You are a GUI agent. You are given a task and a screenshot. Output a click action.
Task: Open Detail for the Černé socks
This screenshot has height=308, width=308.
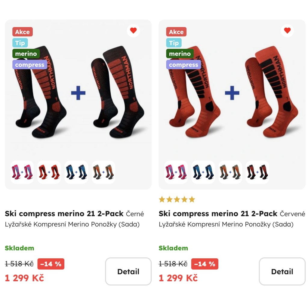click(x=128, y=272)
